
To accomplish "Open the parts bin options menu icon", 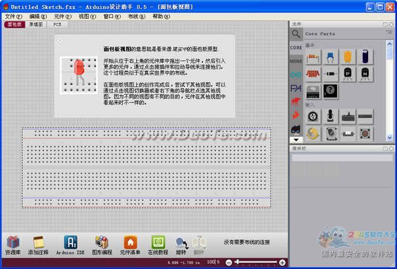I will (x=389, y=32).
